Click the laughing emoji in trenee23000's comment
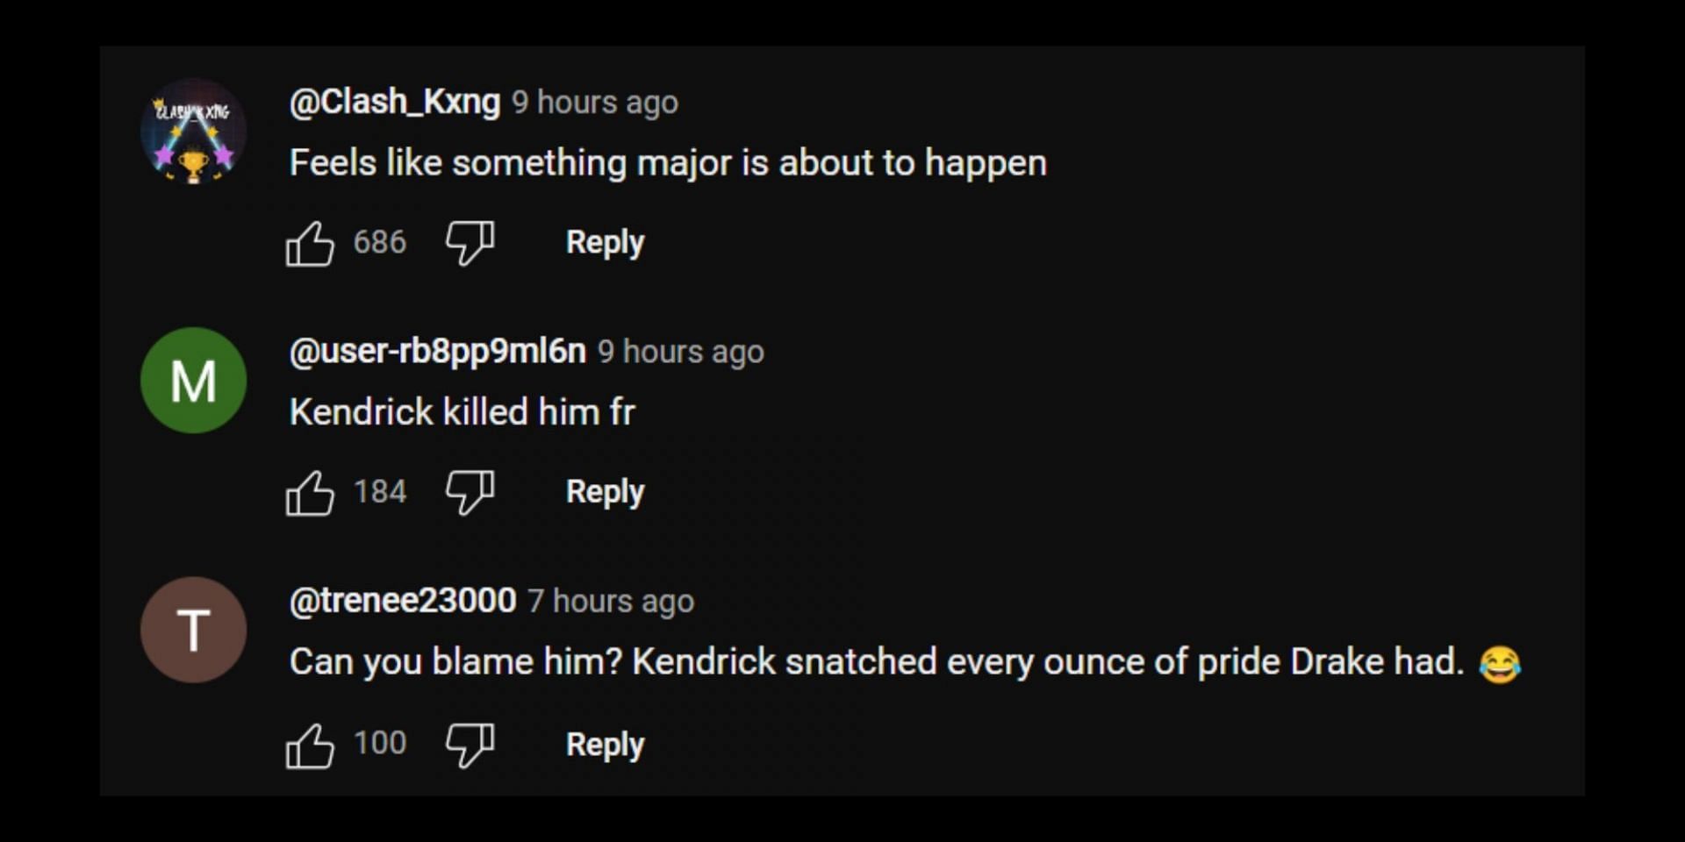 [x=1500, y=663]
